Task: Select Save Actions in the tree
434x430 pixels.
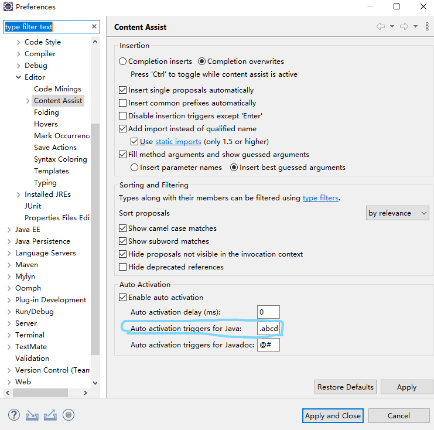Action: coord(56,148)
